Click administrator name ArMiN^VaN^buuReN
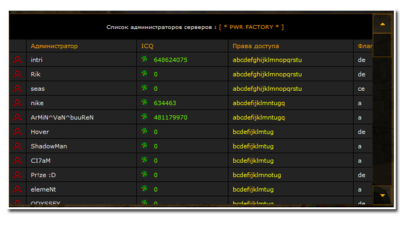Viewport: 407px width, 233px height. (62, 117)
